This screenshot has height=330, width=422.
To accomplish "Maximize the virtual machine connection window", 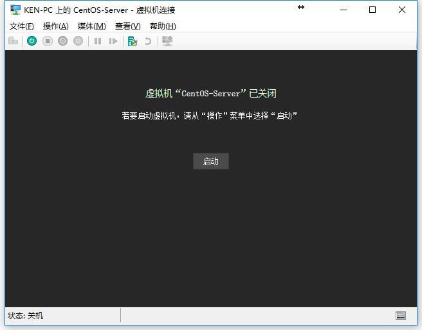I will (x=372, y=10).
